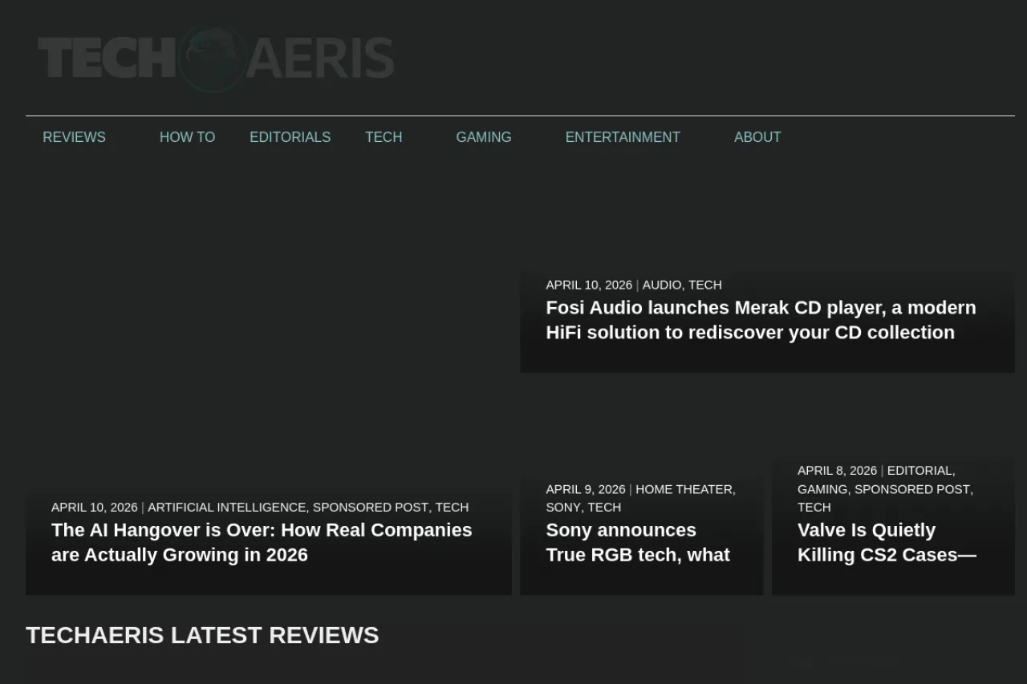Open the SONY category link
The width and height of the screenshot is (1027, 684).
(563, 507)
